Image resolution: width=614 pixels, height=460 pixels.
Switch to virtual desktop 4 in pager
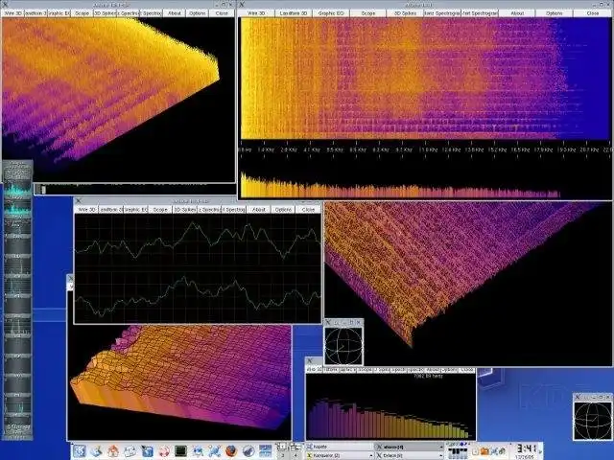coord(295,456)
